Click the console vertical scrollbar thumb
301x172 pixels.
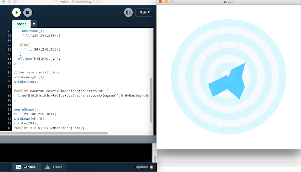point(154,159)
